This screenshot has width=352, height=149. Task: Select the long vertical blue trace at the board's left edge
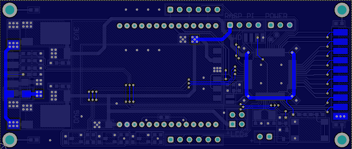(6, 84)
